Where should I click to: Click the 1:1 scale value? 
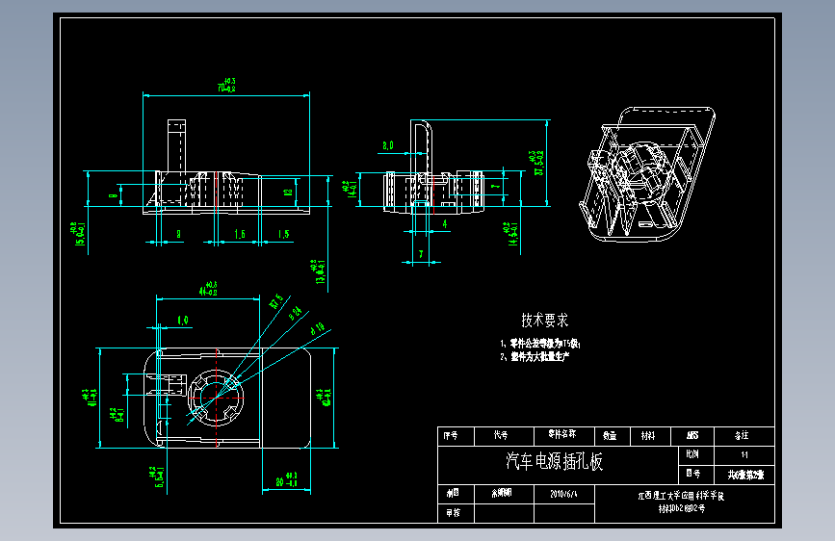pyautogui.click(x=744, y=455)
